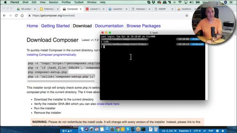Open the Trash in the Dock

(x=156, y=129)
